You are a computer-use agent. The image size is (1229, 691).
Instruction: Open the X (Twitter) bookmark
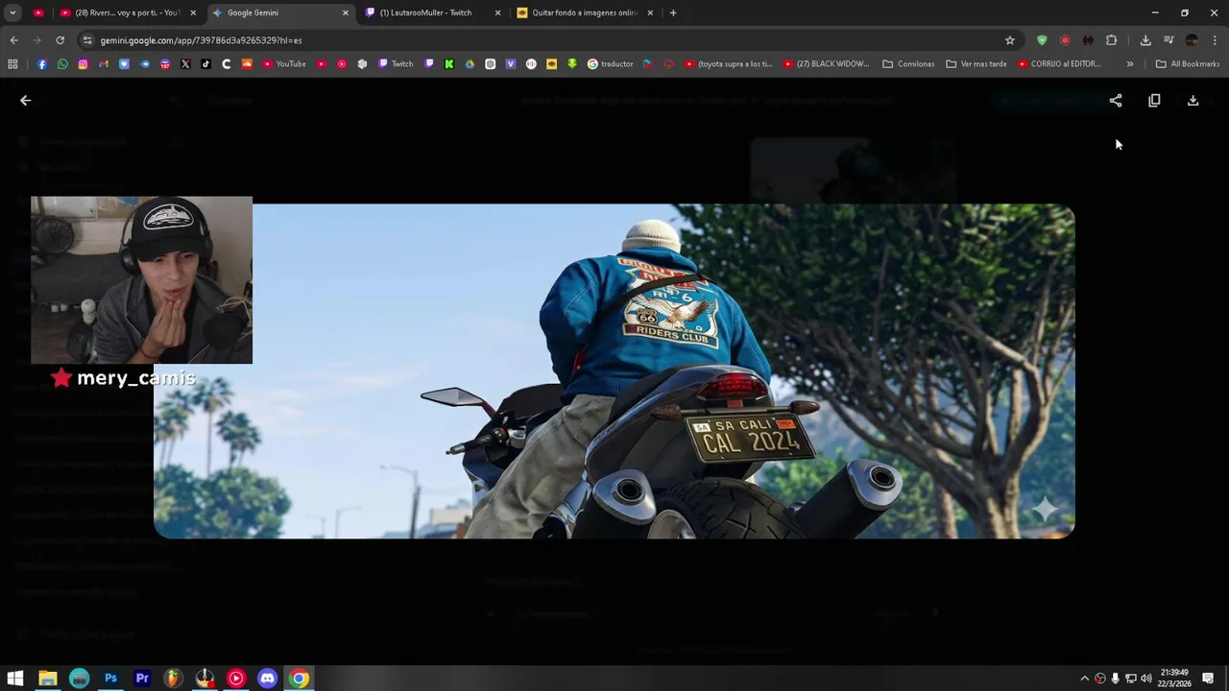tap(185, 63)
